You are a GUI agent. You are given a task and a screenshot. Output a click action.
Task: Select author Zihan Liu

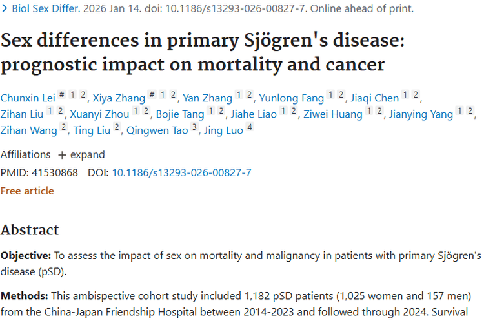pyautogui.click(x=23, y=114)
